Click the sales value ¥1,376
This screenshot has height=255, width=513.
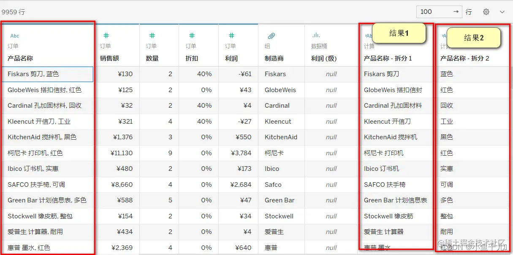(123, 137)
